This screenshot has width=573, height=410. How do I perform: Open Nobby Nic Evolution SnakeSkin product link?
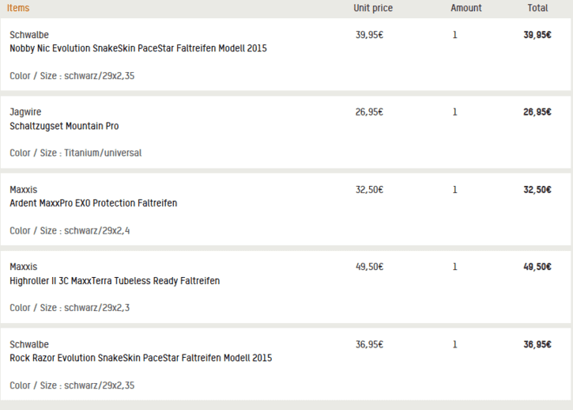[138, 48]
